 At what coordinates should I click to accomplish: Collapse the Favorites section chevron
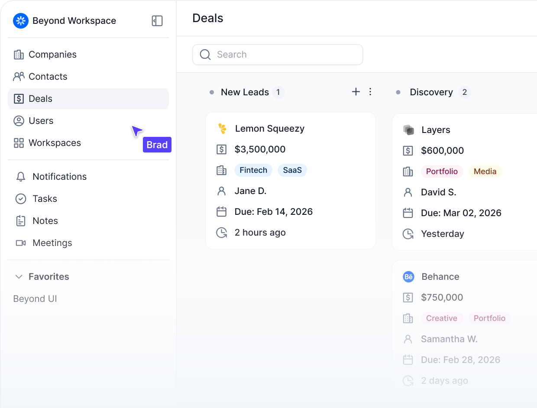(x=19, y=277)
